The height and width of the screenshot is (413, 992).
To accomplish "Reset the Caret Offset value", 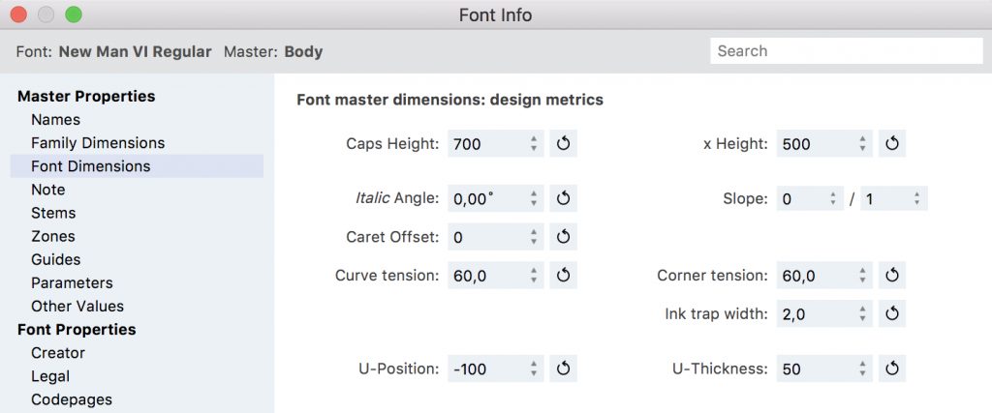I will click(x=564, y=237).
